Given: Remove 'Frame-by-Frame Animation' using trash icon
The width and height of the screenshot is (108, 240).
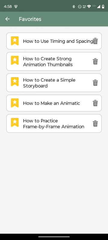Looking at the screenshot, I should coord(95,123).
